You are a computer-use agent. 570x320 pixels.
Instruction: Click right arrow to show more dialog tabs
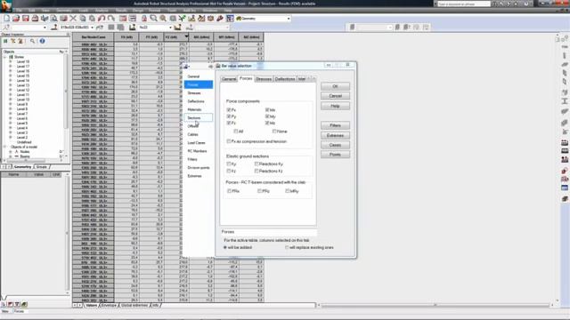[313, 79]
